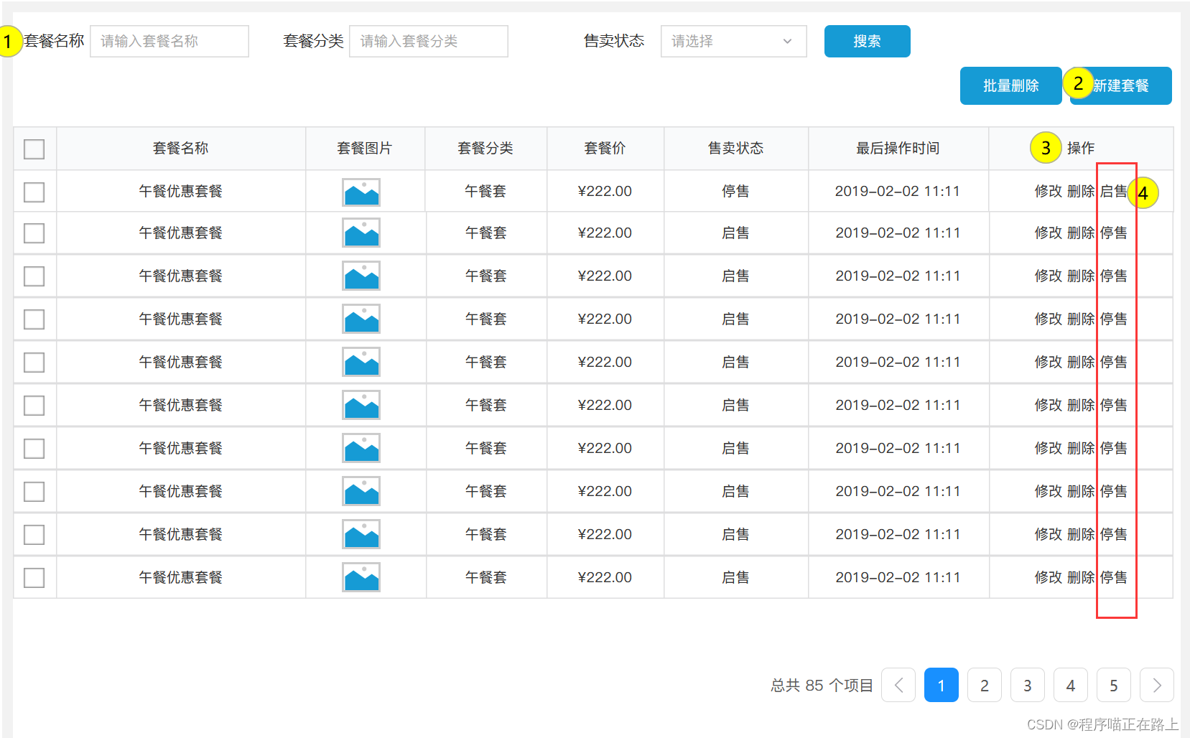Click the dropdown chevron beside 请选择
This screenshot has width=1190, height=738.
786,41
